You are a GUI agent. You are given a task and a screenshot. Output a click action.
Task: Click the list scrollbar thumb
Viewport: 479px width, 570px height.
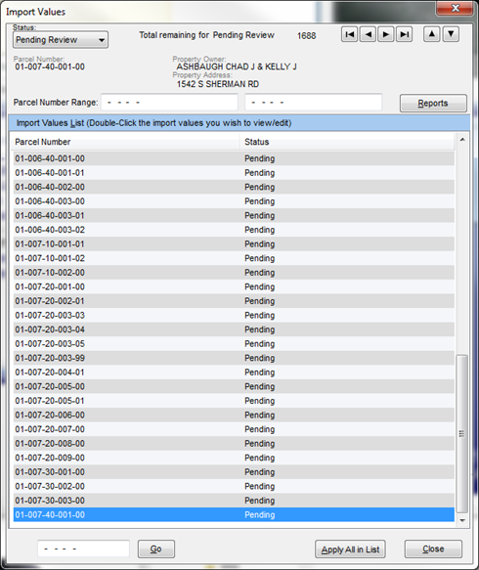[x=462, y=434]
